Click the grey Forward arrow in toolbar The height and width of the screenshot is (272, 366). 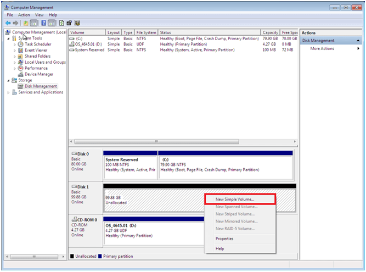[x=15, y=23]
